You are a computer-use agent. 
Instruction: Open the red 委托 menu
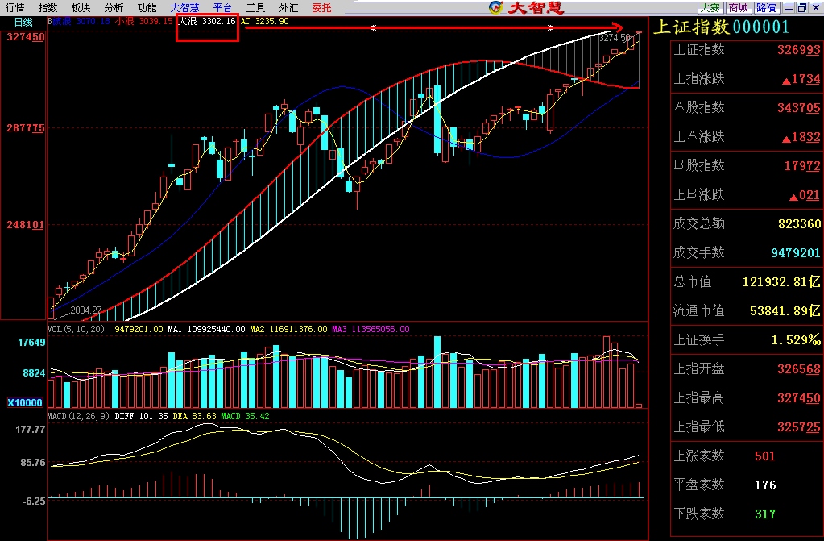pos(321,7)
